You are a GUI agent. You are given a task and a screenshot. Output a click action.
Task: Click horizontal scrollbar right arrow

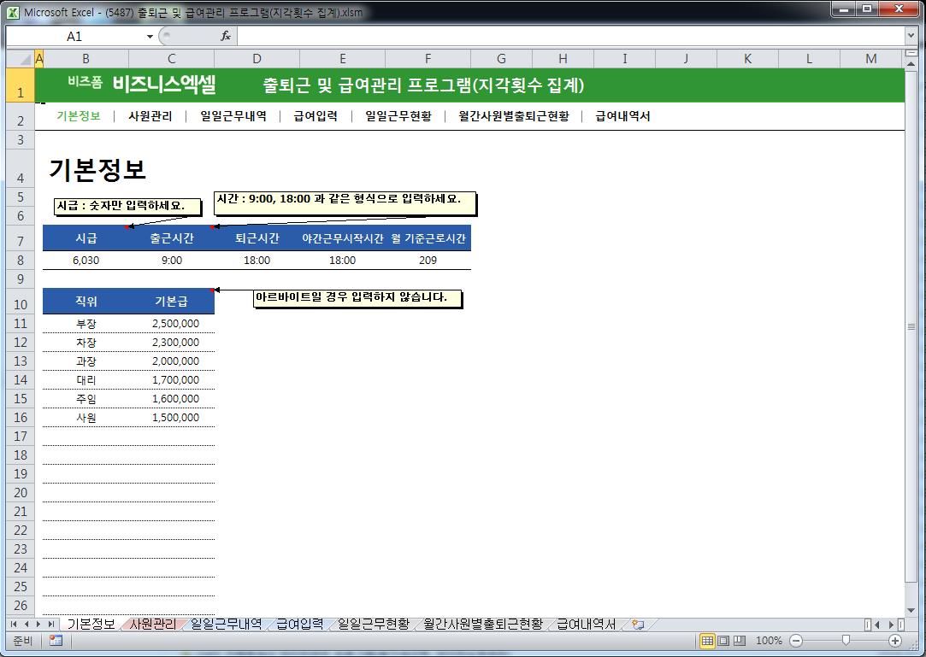click(x=891, y=624)
